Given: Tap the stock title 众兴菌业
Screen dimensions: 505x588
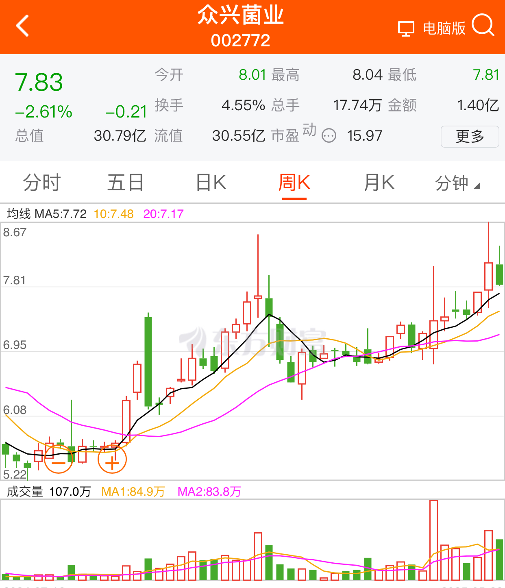Looking at the screenshot, I should tap(241, 16).
